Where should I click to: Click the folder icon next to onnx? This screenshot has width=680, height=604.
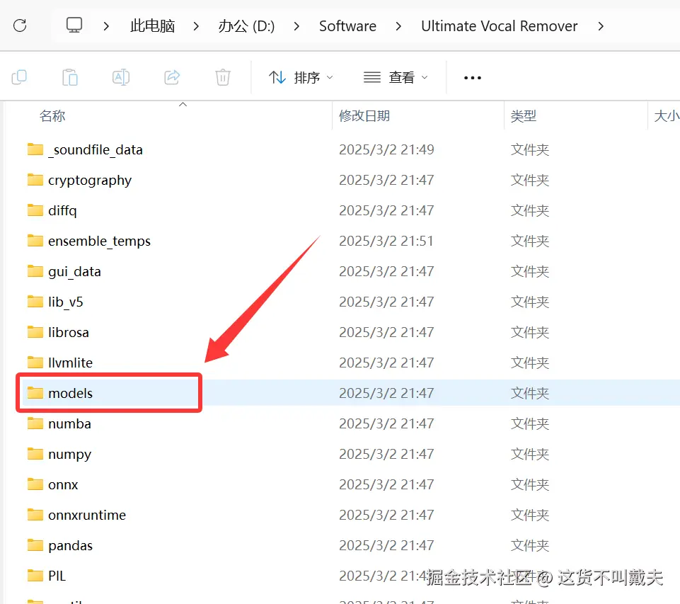(35, 484)
